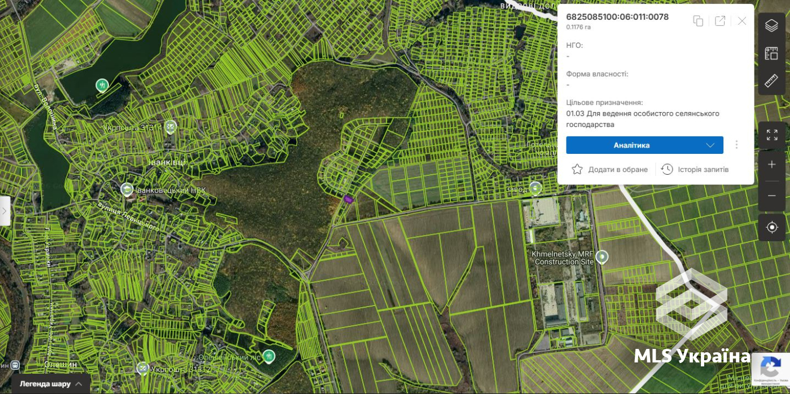Click the restaurant marker near the lake
This screenshot has width=790, height=394.
[102, 85]
